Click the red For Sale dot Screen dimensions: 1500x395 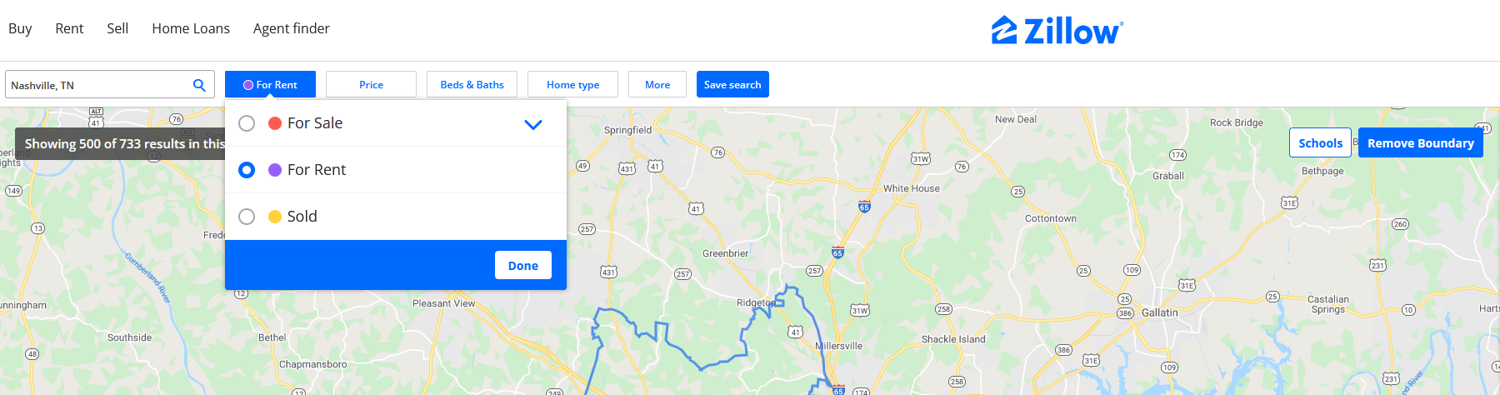[275, 123]
